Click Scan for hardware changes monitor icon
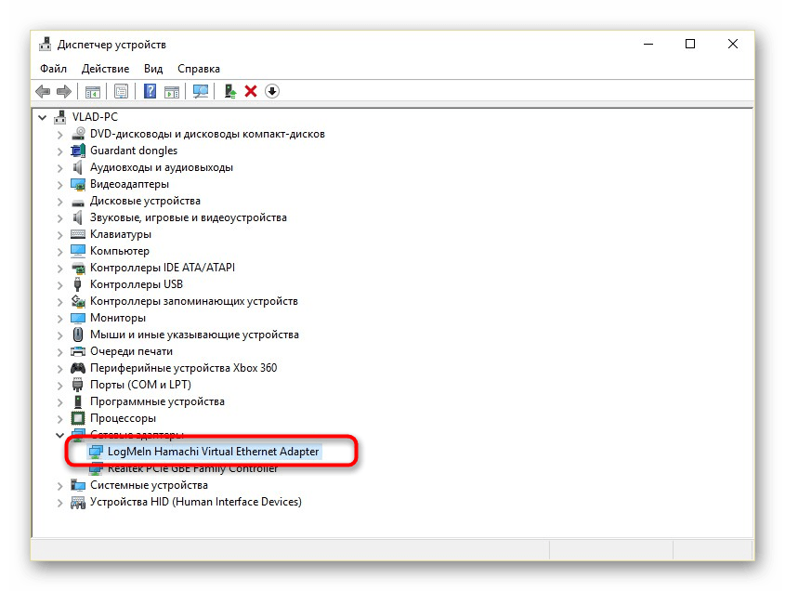The image size is (785, 591). coord(200,91)
